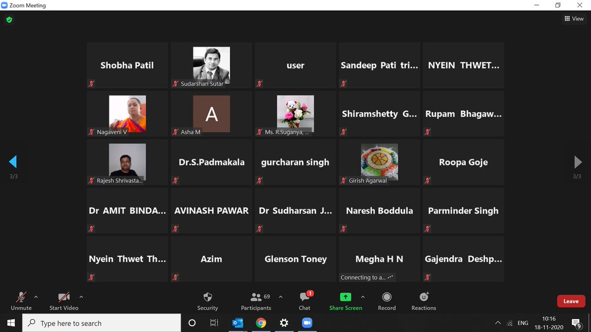Click the ENG language indicator

click(x=523, y=323)
